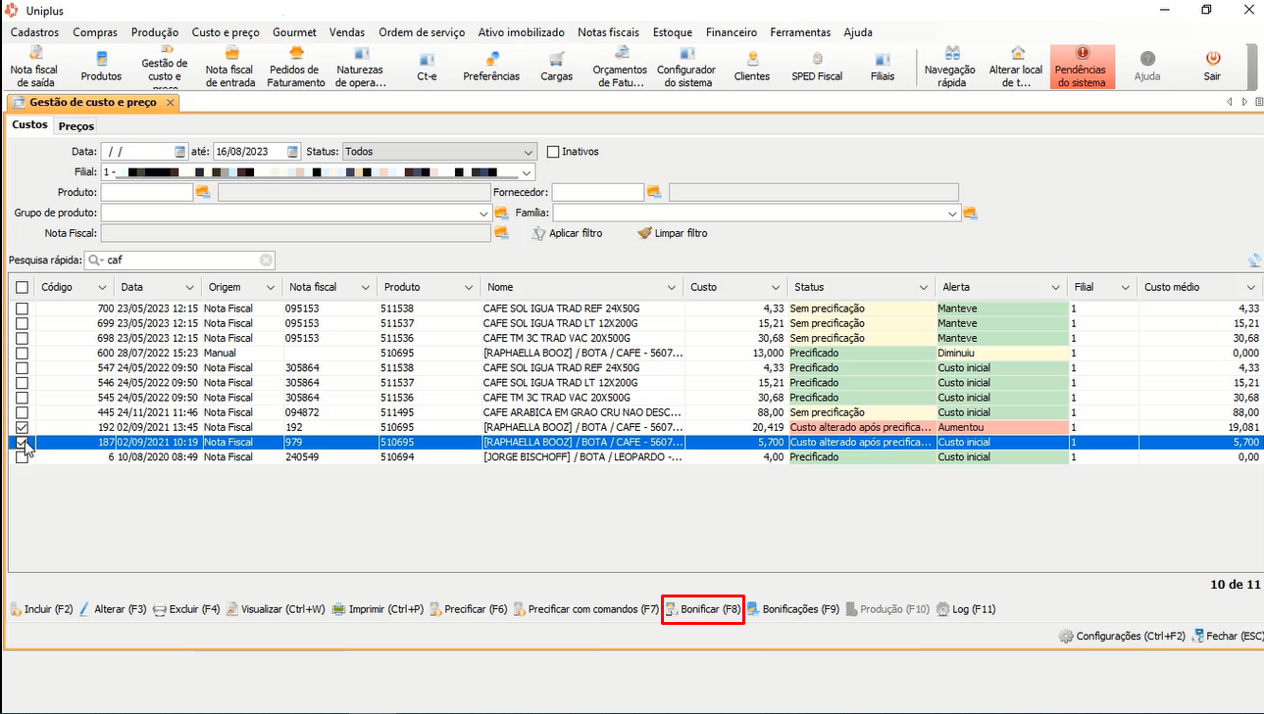Close the Gestão de custo e preço tab
The height and width of the screenshot is (714, 1264).
pos(170,103)
